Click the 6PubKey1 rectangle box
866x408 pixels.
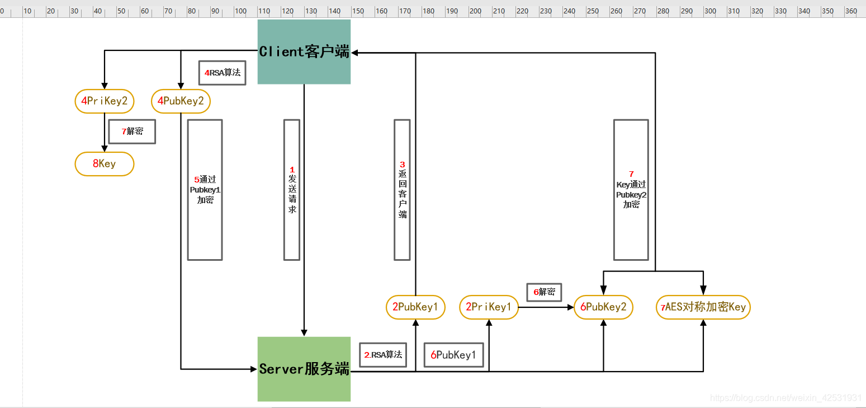(453, 355)
